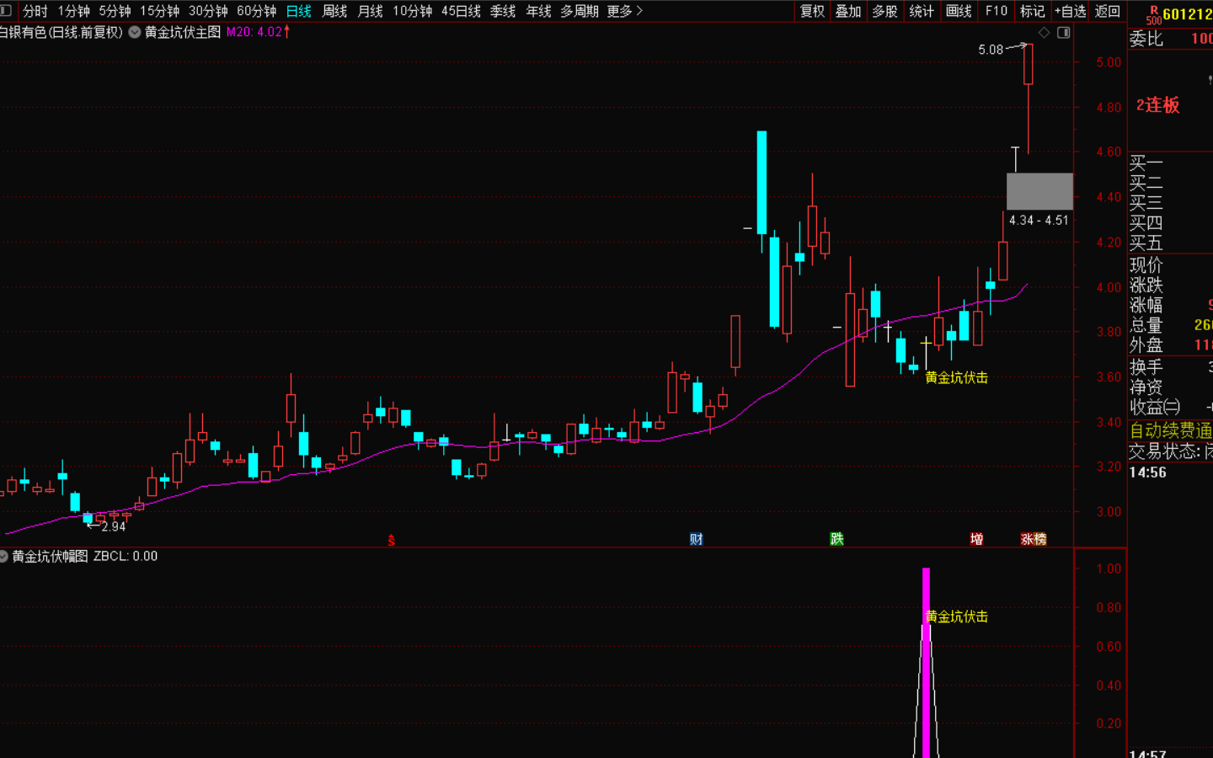Switch to 60分钟 period tab
This screenshot has width=1213, height=758.
point(256,11)
